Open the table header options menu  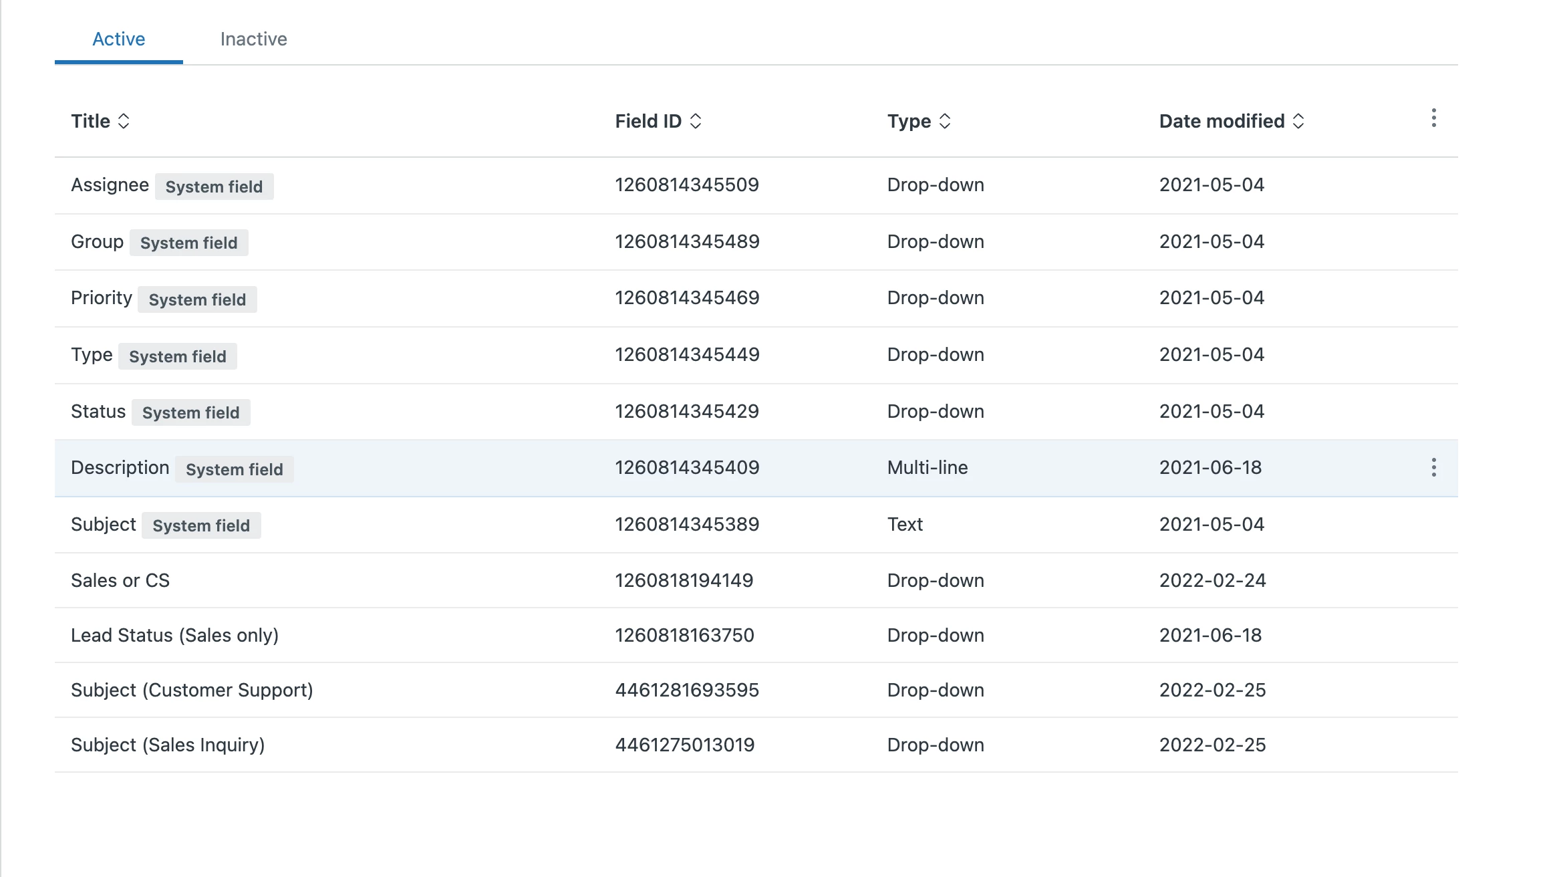pos(1433,118)
